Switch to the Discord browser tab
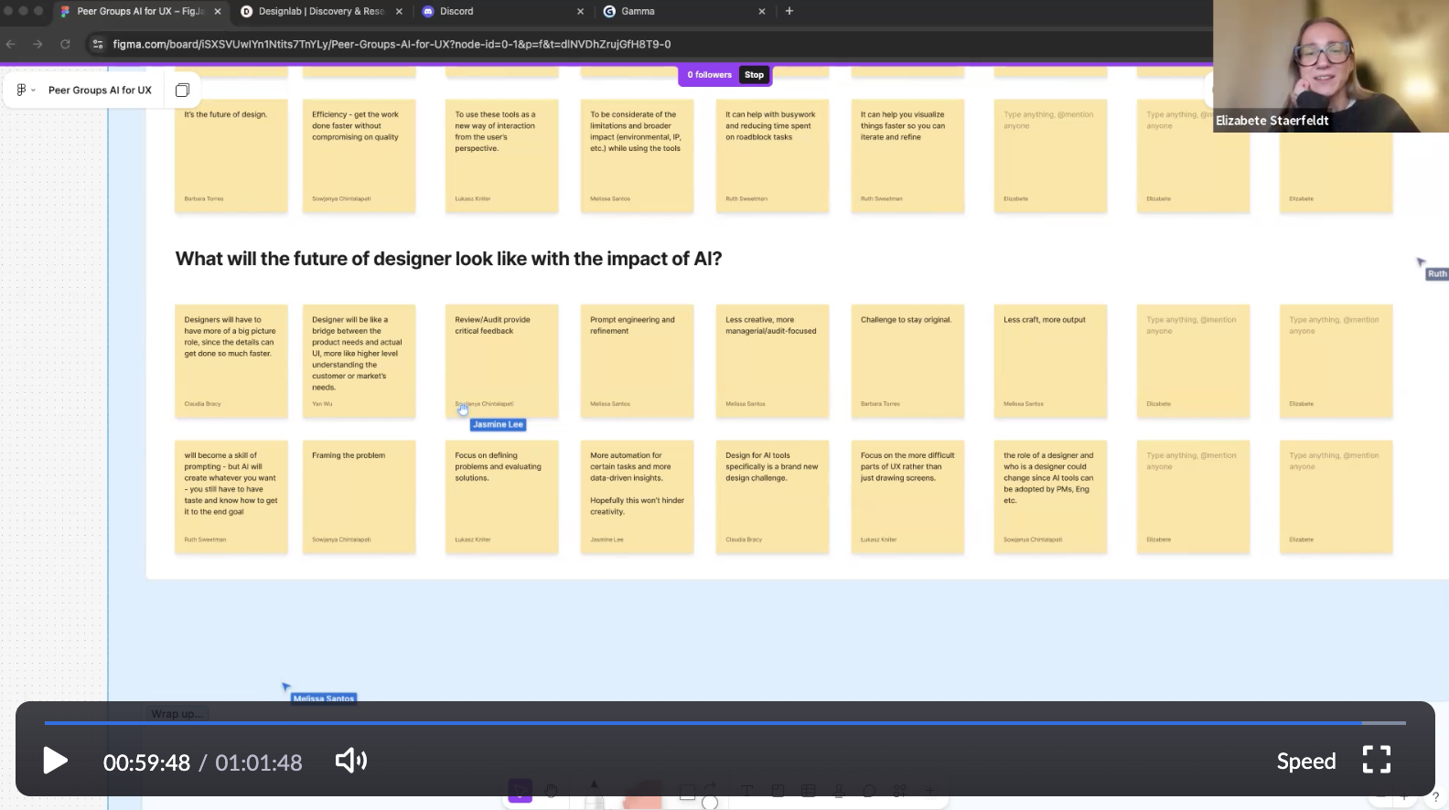Image resolution: width=1449 pixels, height=810 pixels. click(501, 11)
